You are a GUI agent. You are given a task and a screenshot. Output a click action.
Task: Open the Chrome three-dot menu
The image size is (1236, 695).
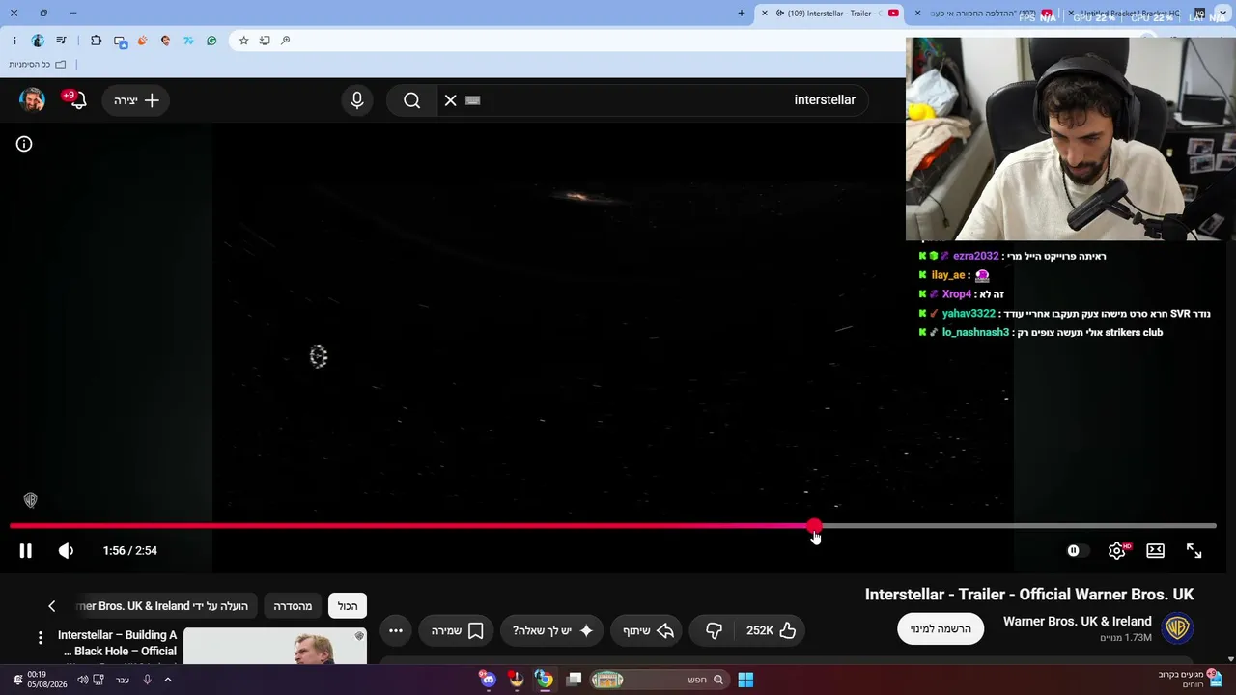(14, 41)
